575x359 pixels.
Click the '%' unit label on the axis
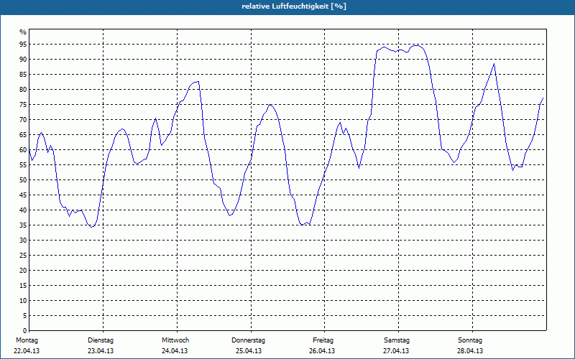(23, 32)
